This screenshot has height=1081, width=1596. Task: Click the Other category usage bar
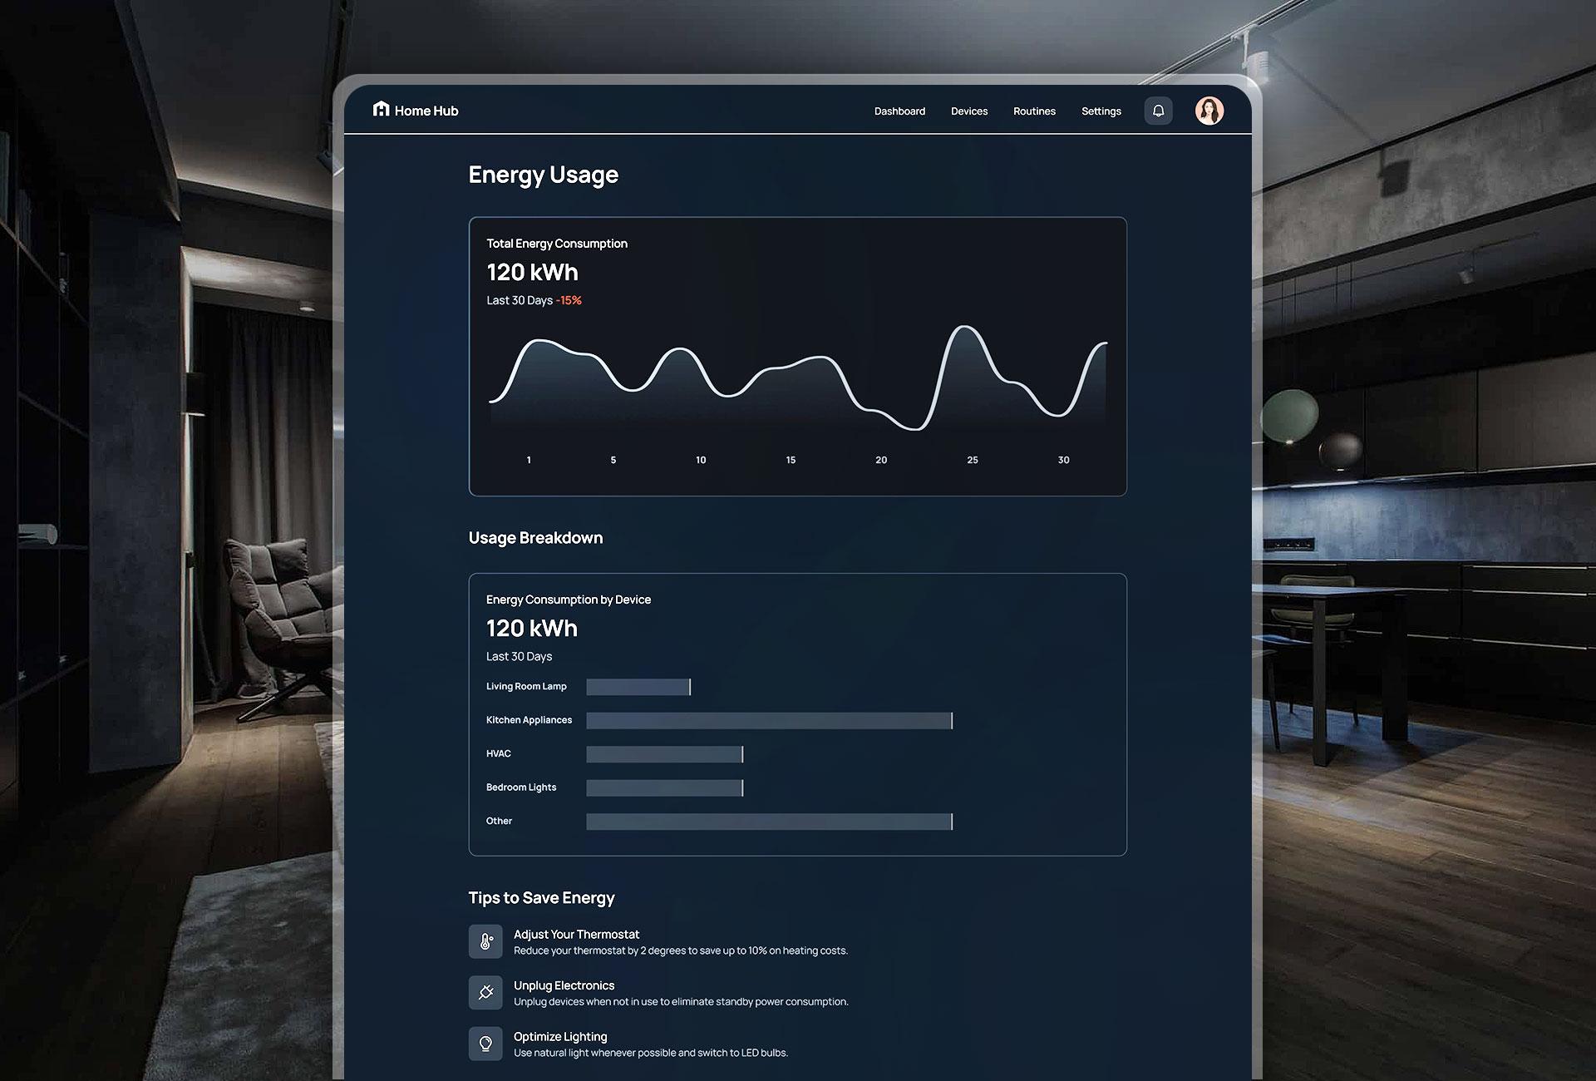point(769,822)
